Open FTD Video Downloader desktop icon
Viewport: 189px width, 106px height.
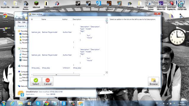[57, 5]
